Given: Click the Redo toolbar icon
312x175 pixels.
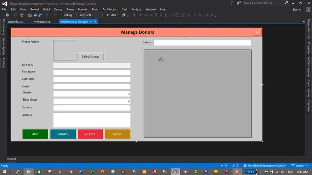Looking at the screenshot, I should (55, 15).
